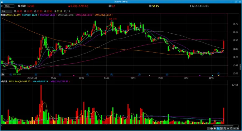Click the volume MA(120) 1767.57 legend
This screenshot has height=131, width=242.
(60, 81)
